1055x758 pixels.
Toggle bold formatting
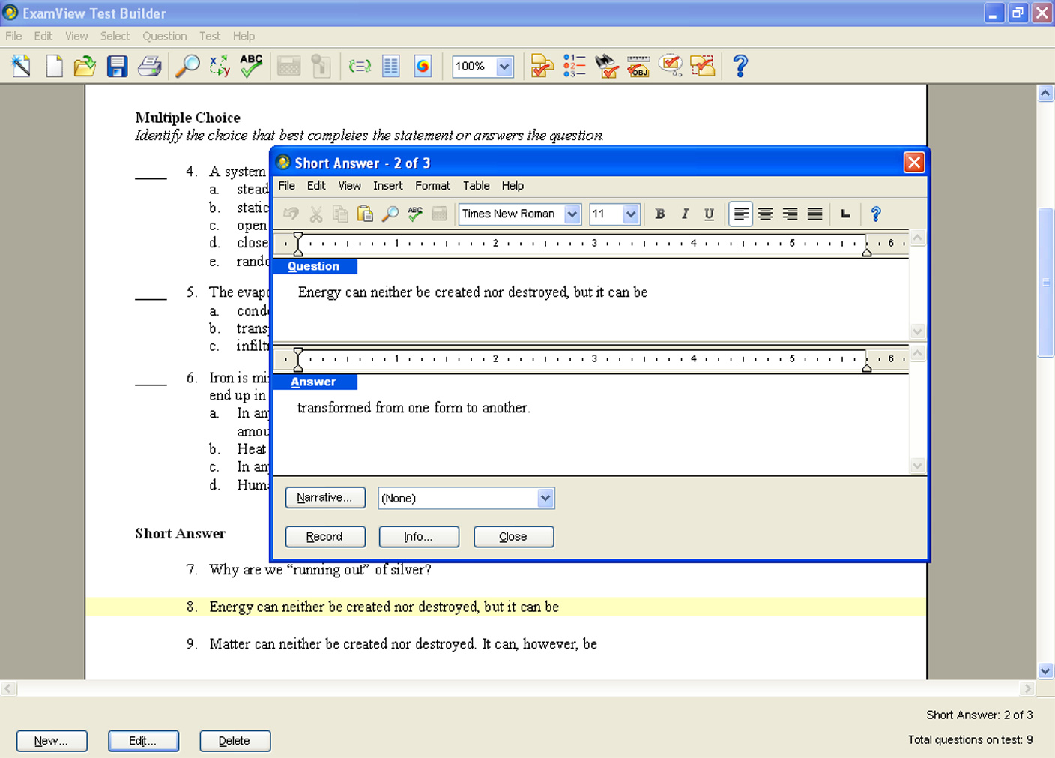tap(659, 214)
